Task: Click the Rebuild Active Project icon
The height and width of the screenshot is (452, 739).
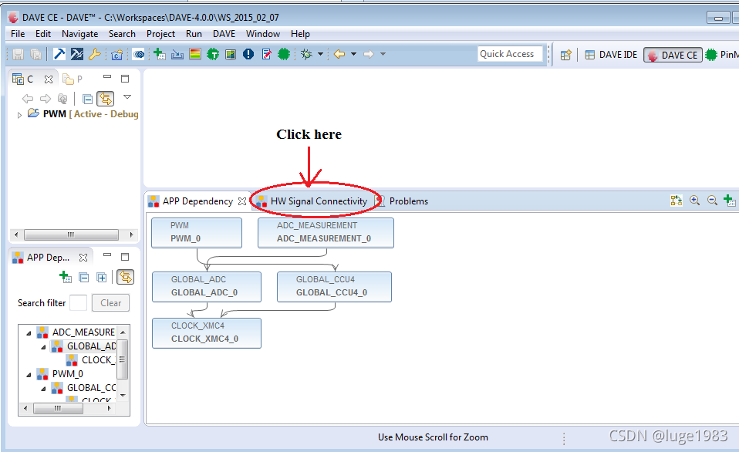Action: [x=77, y=54]
